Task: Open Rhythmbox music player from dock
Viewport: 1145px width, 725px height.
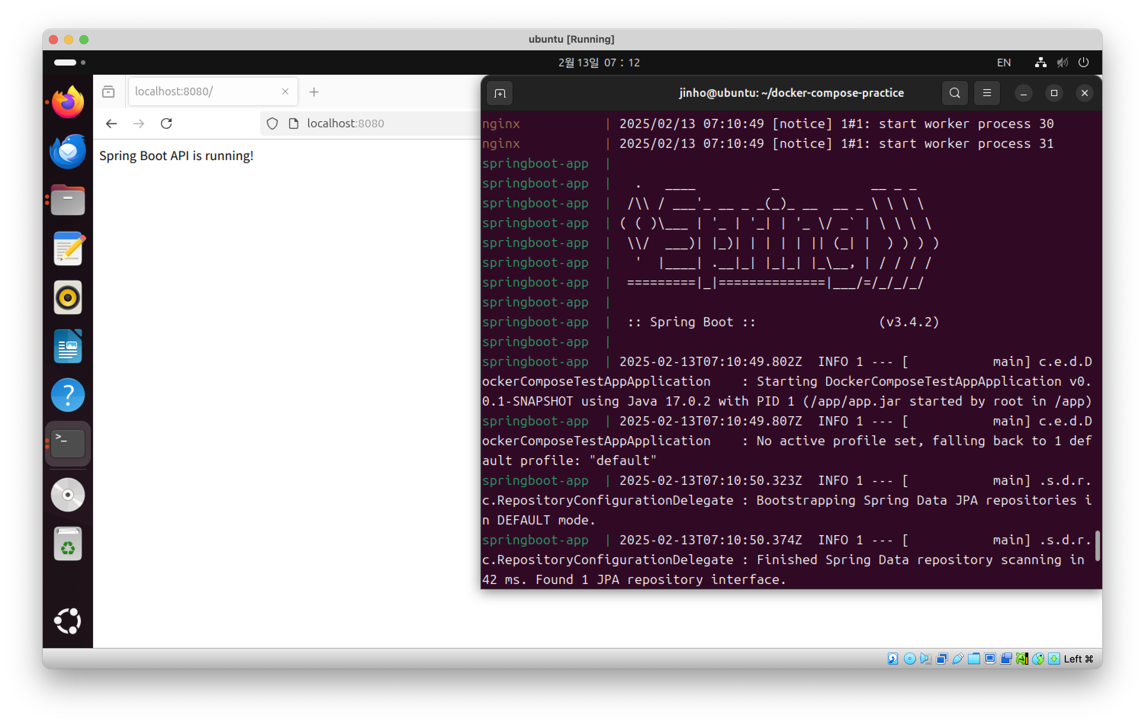Action: pyautogui.click(x=68, y=298)
